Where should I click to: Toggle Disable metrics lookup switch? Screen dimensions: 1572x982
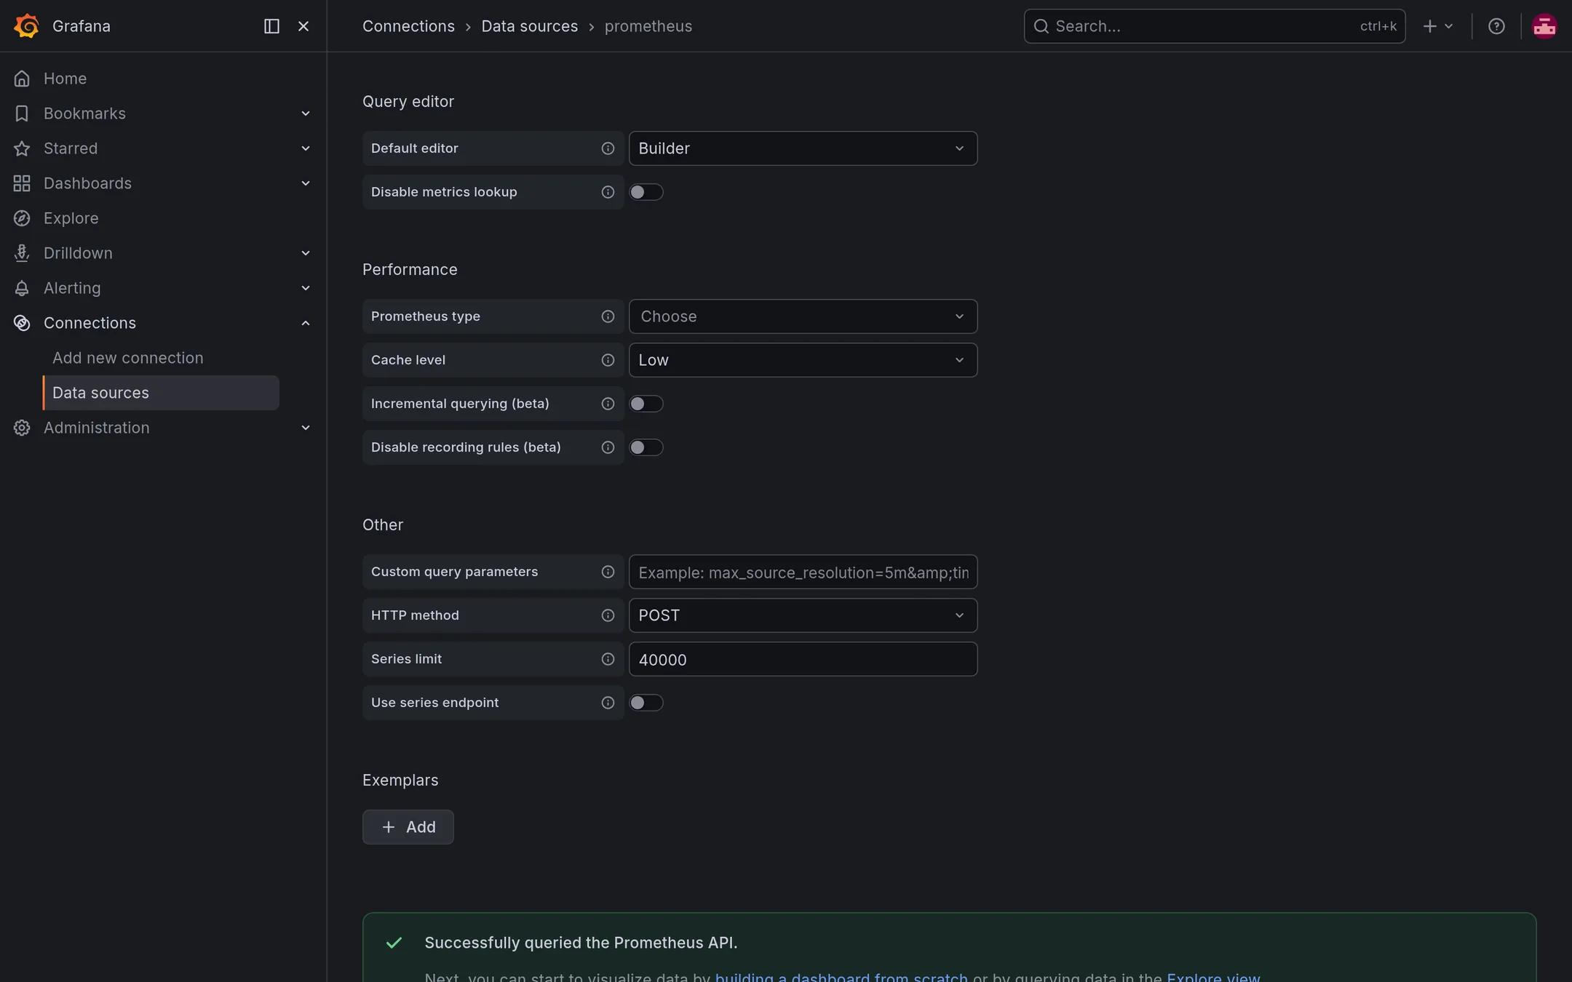point(646,192)
